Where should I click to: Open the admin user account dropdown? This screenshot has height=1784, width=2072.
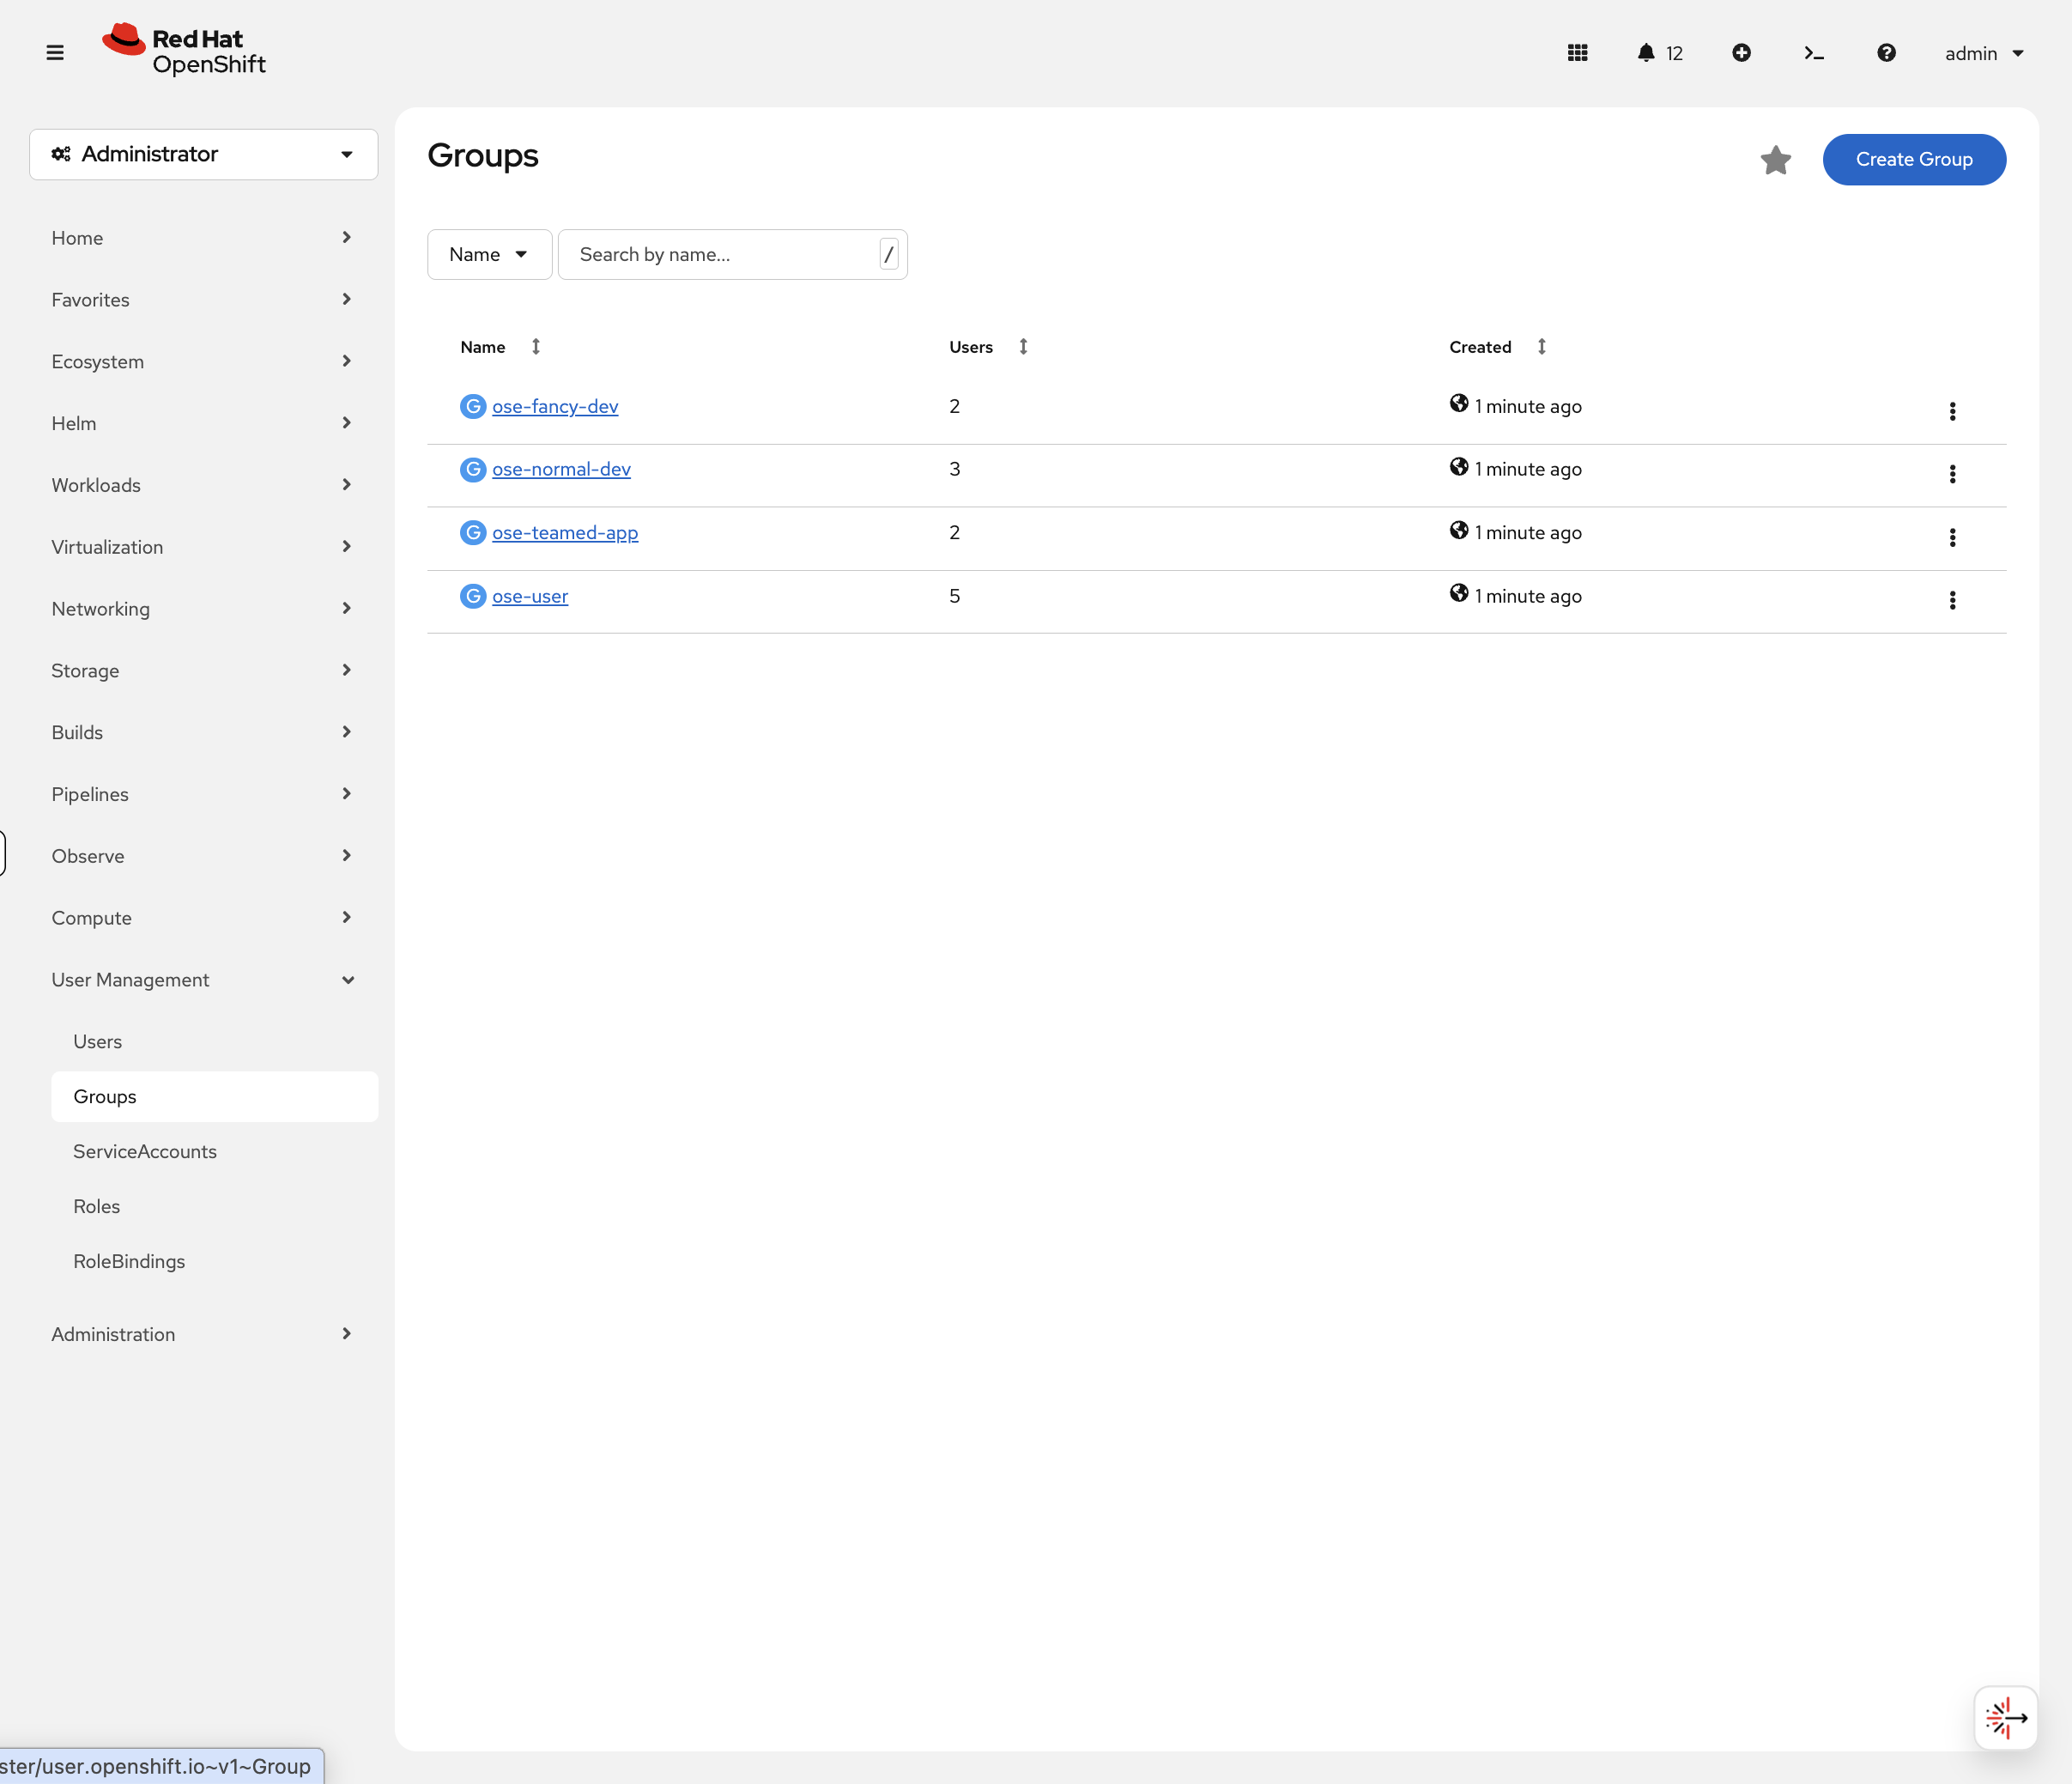click(x=1983, y=53)
